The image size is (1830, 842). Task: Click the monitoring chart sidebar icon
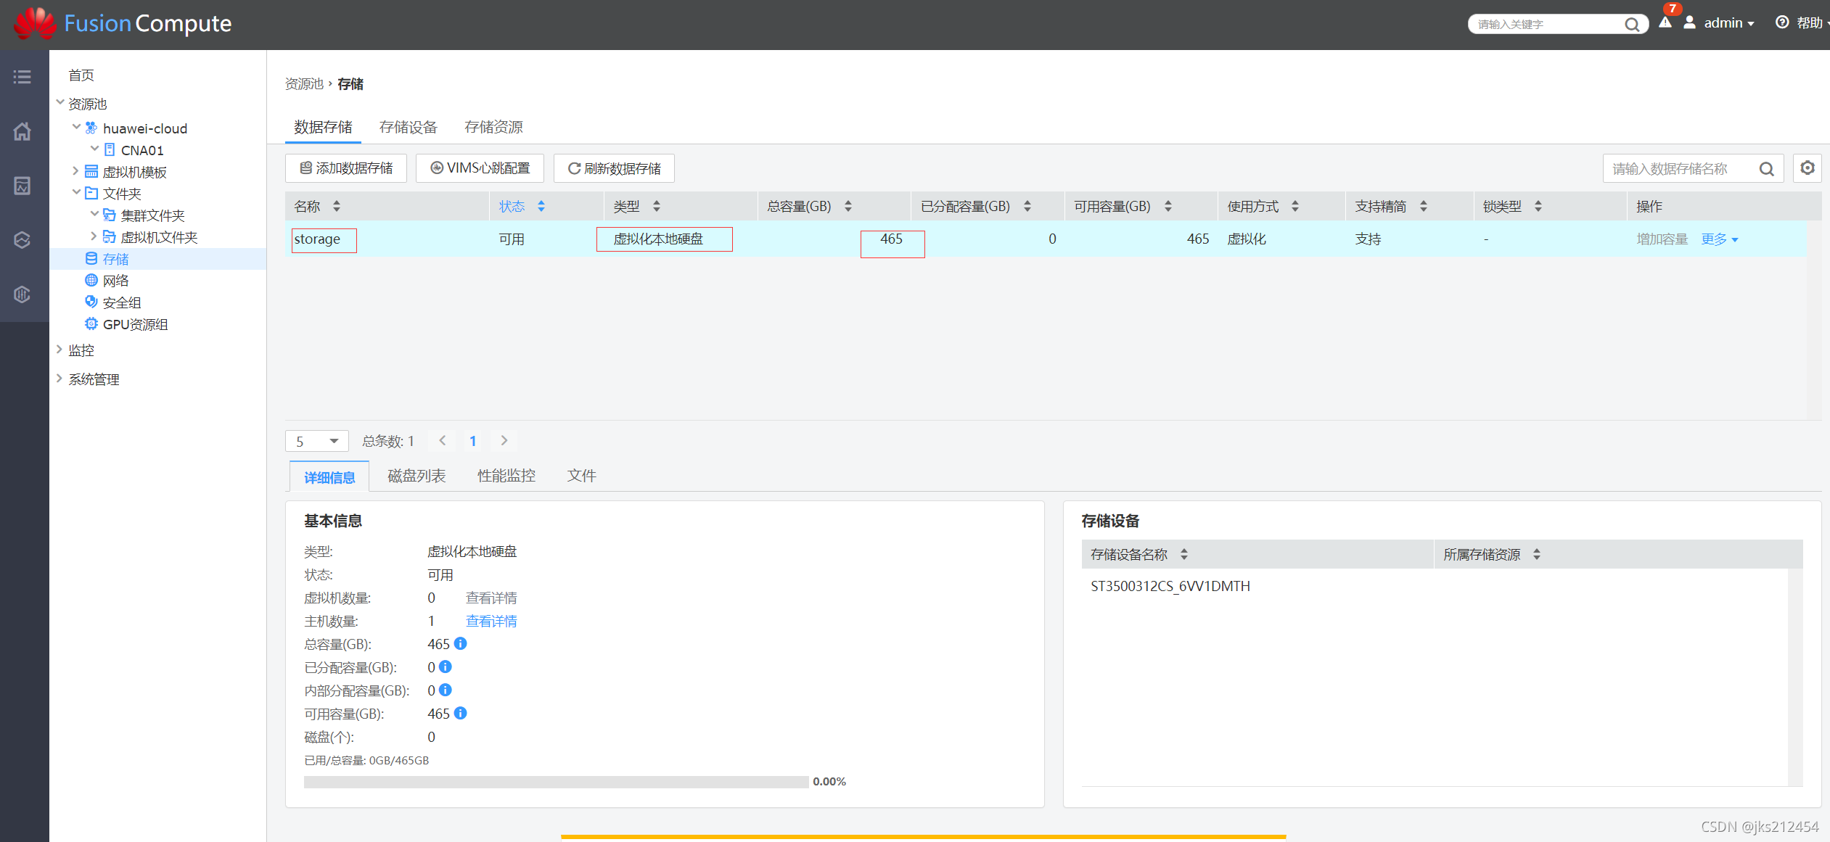point(22,186)
